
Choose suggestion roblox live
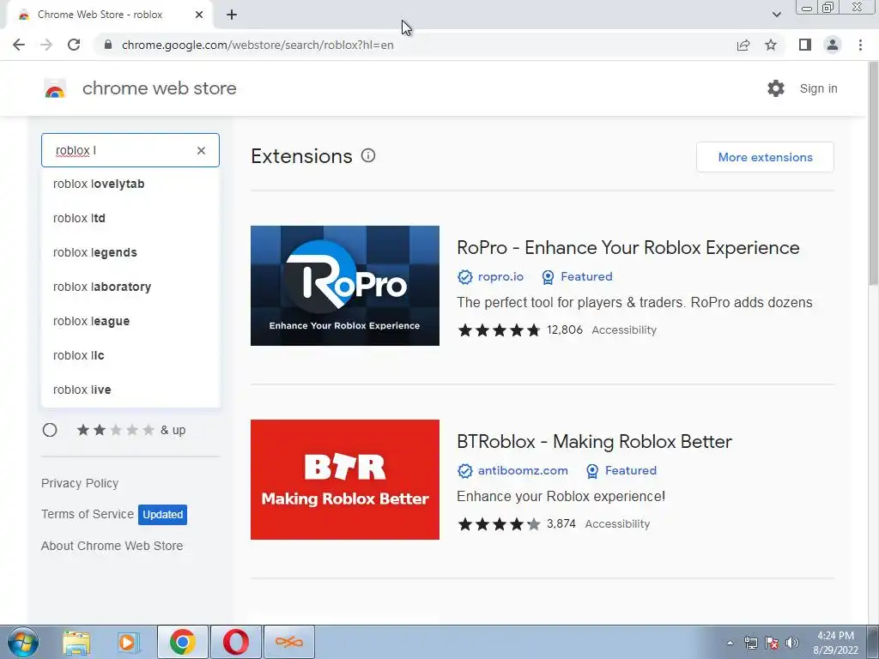(130, 390)
